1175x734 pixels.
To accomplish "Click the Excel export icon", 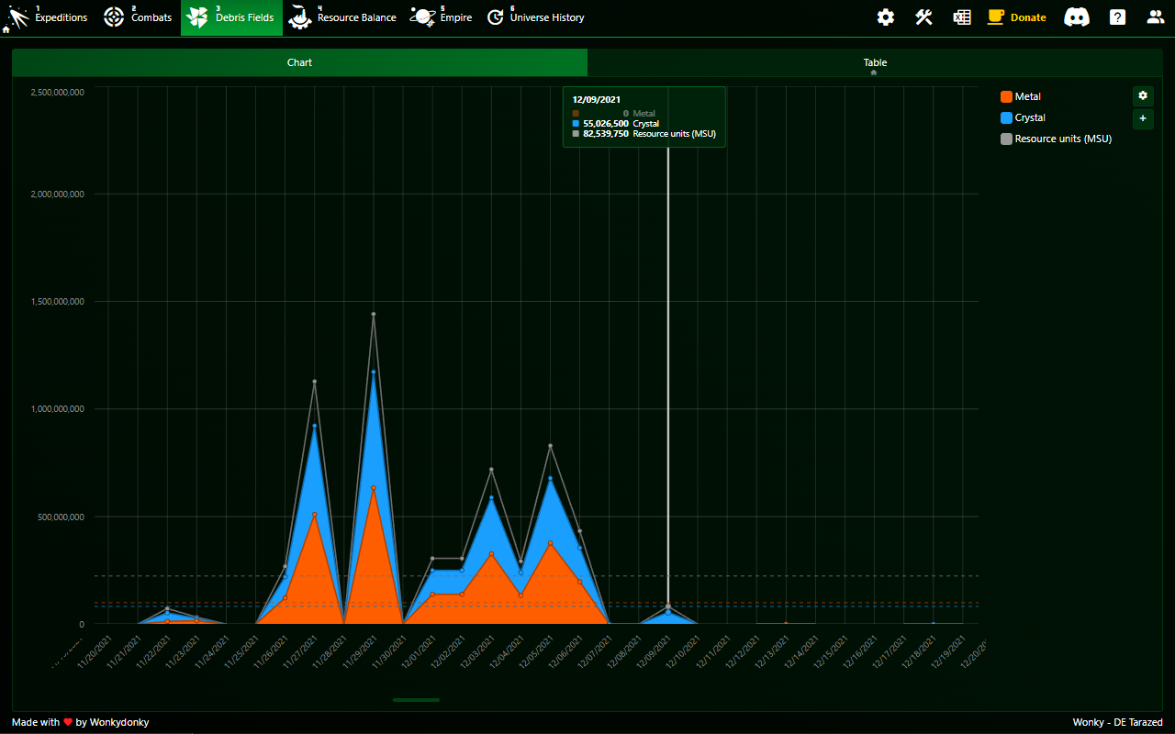I will point(962,17).
